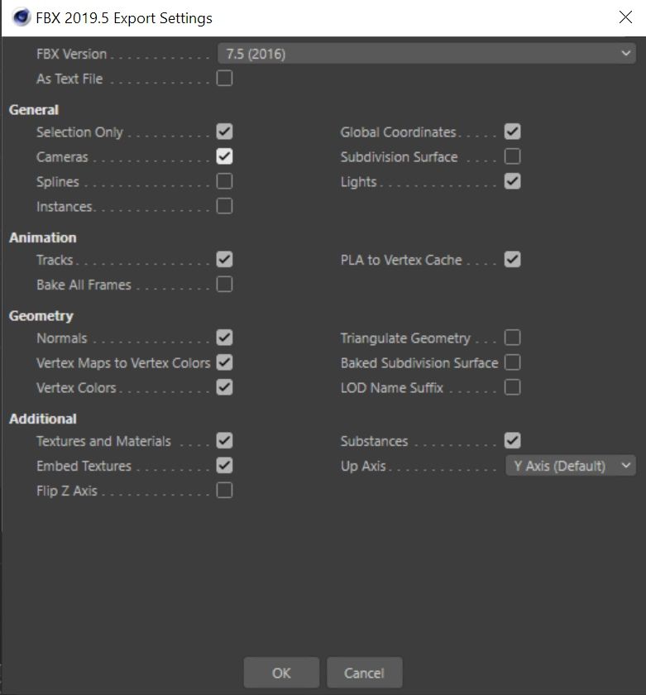
Task: Uncheck Global Coordinates
Action: click(512, 132)
